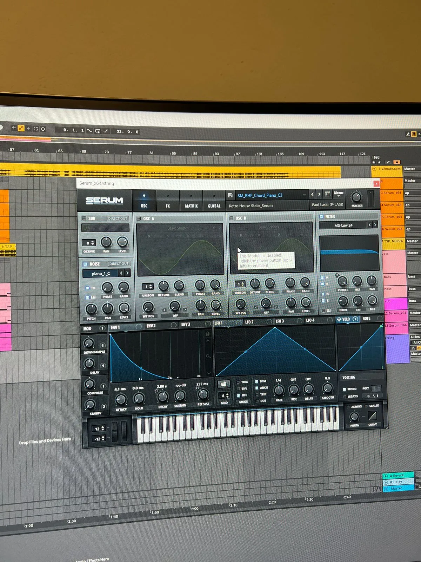Click the Menu button in Serum
The image size is (421, 562).
[x=338, y=193]
